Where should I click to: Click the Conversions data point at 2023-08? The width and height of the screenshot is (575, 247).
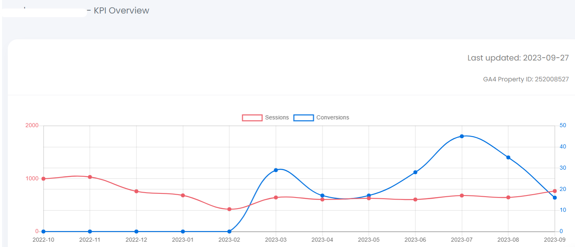click(x=508, y=157)
